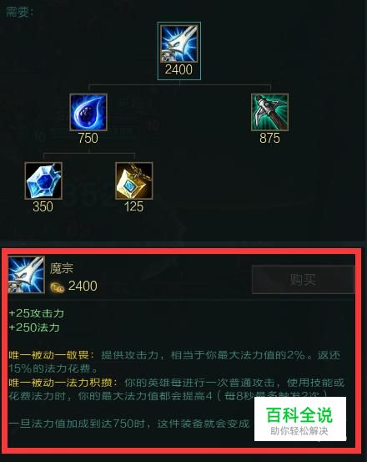
Task: Open the 百科全说 watermark logo
Action: [x=300, y=419]
